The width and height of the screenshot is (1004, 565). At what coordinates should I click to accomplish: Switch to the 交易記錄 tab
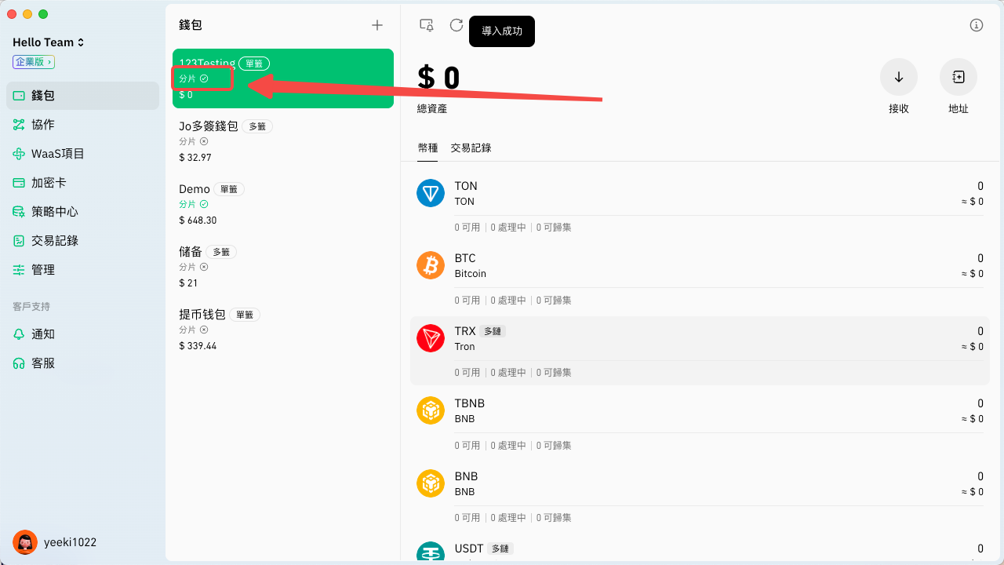(x=471, y=148)
